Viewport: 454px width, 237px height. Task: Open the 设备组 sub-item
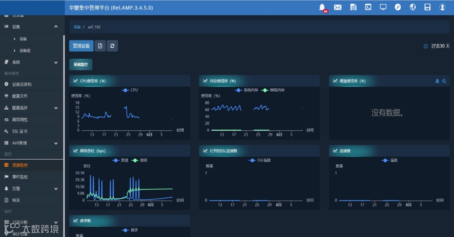(25, 50)
